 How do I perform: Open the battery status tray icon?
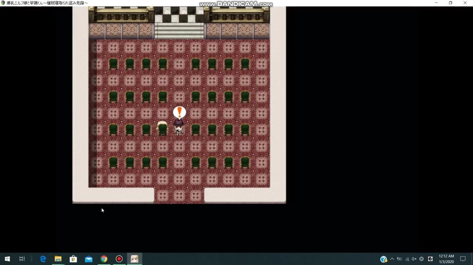(x=399, y=259)
